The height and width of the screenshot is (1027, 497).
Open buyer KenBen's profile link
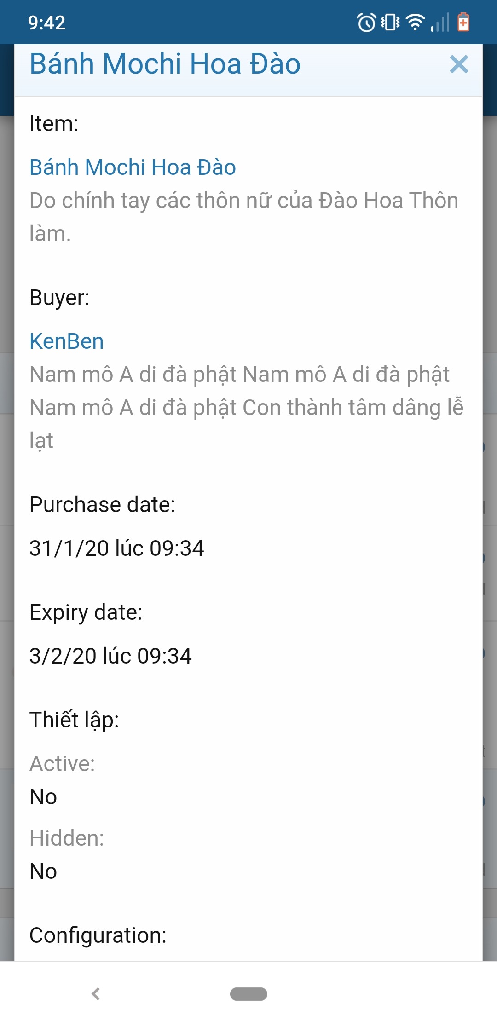click(67, 341)
